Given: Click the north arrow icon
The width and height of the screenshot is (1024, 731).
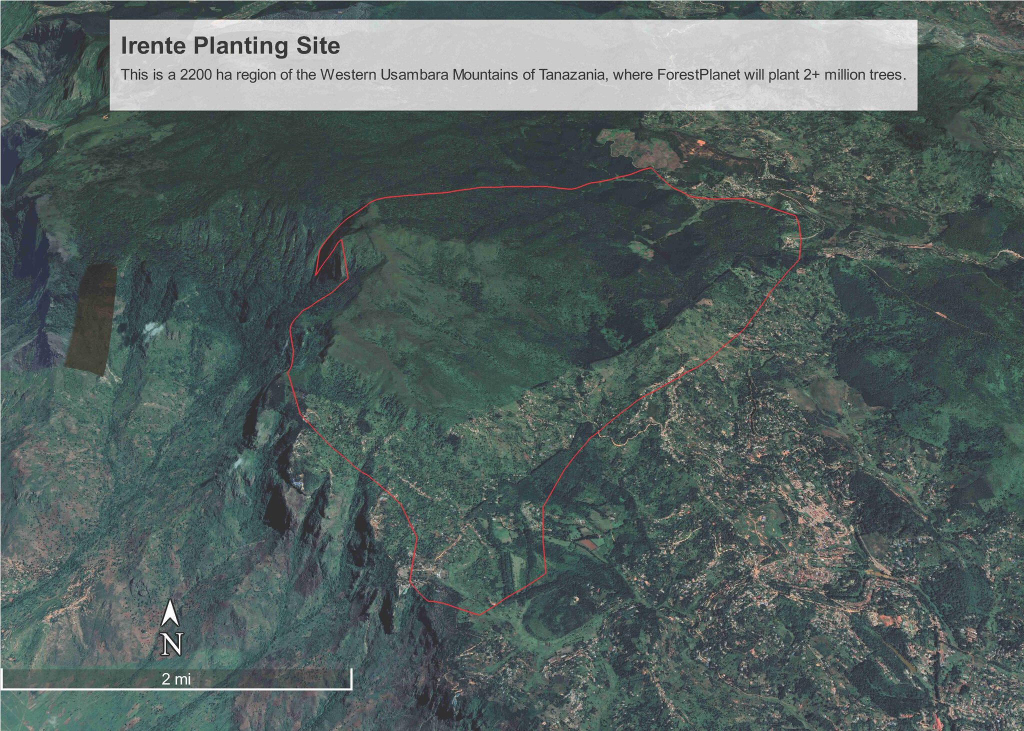Looking at the screenshot, I should 171,612.
